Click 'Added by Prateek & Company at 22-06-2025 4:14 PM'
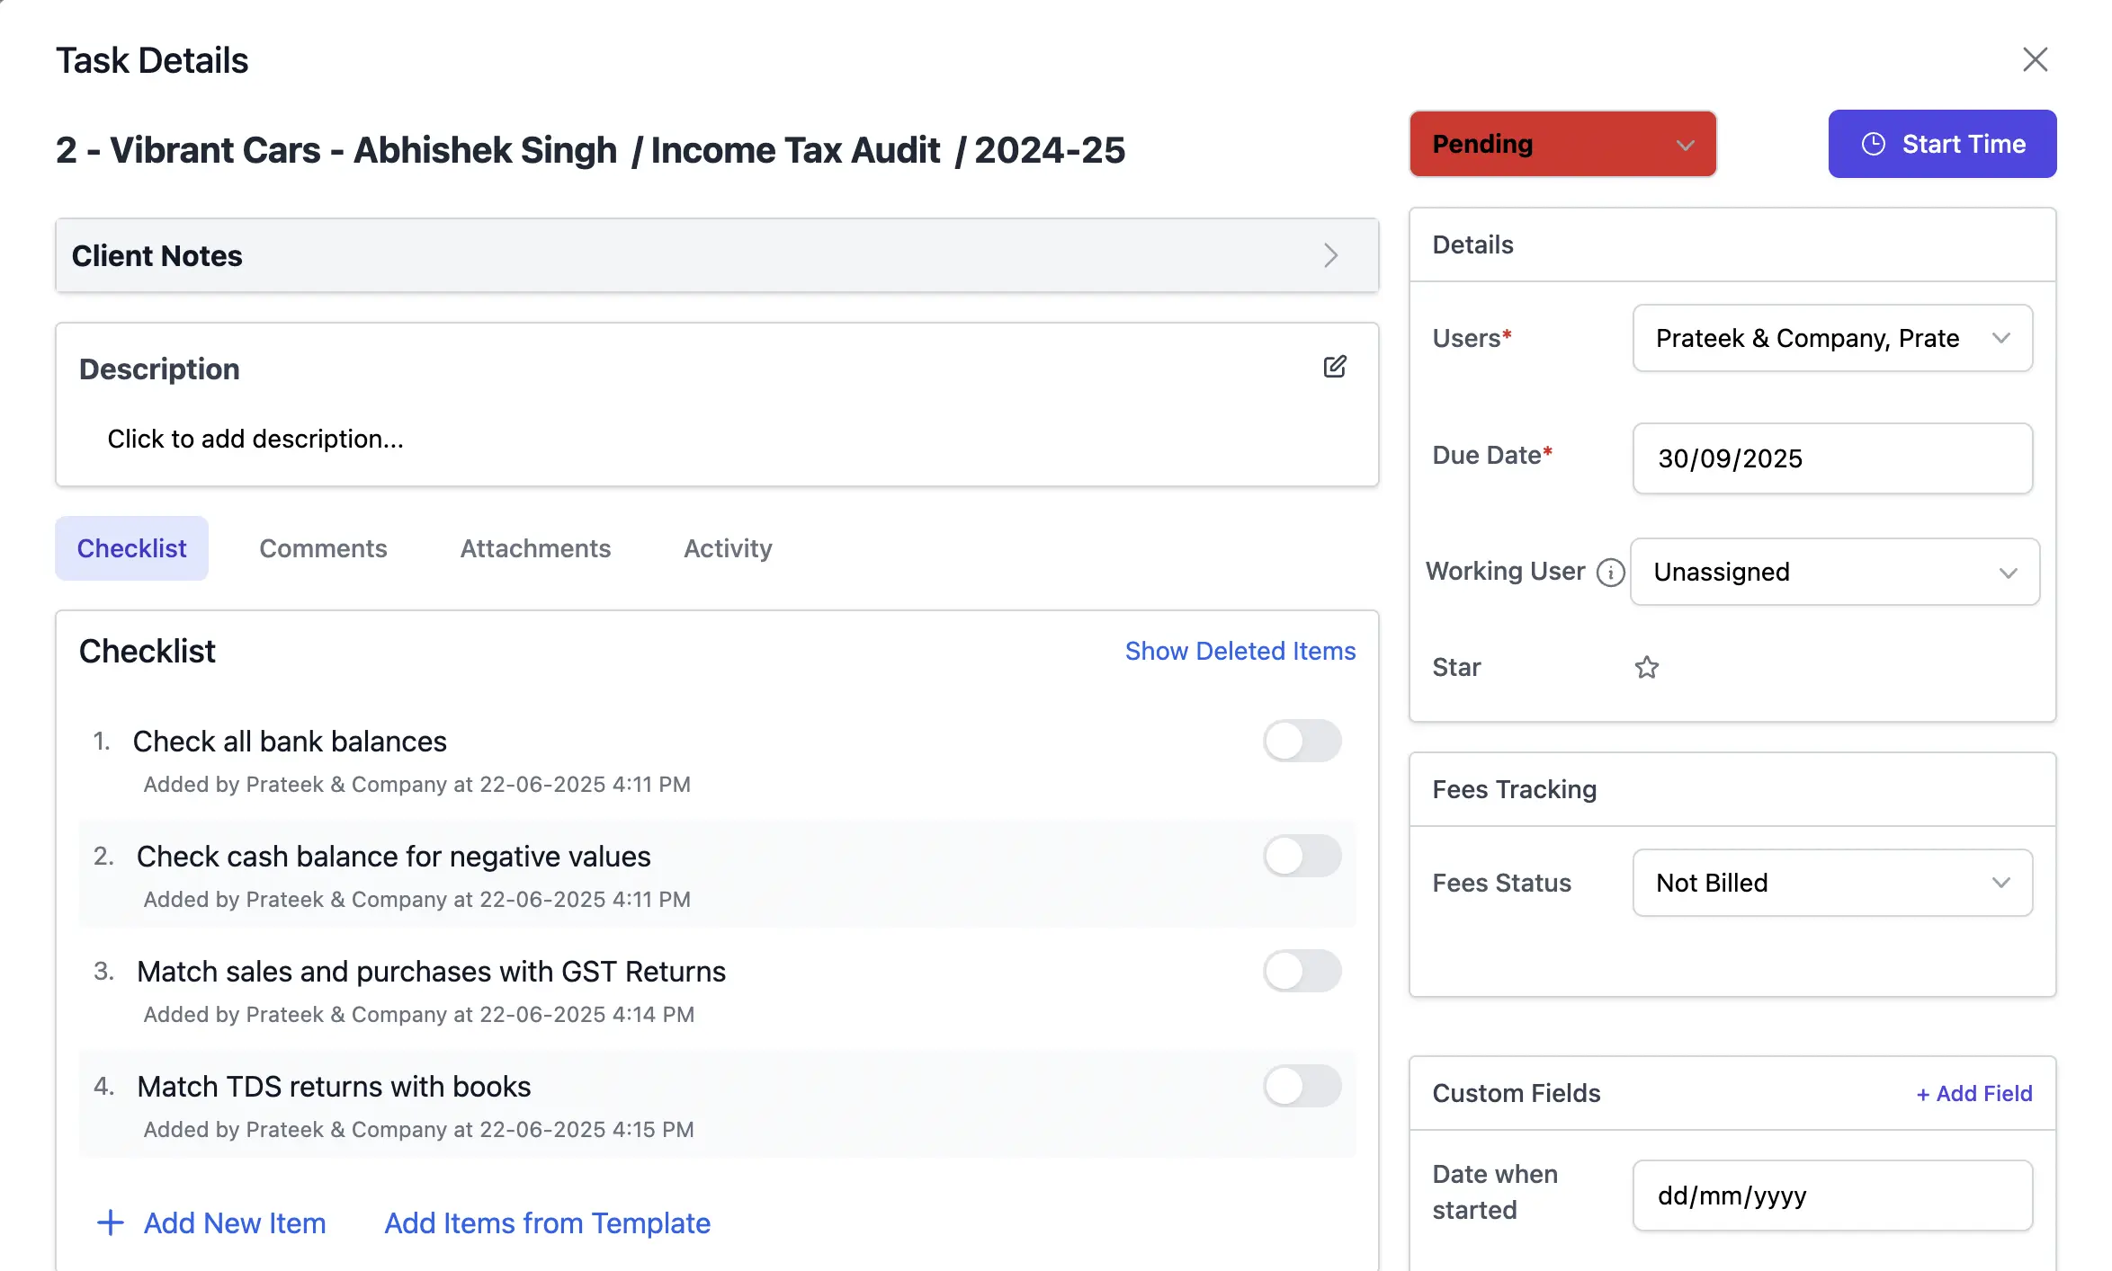2112x1271 pixels. (419, 1014)
